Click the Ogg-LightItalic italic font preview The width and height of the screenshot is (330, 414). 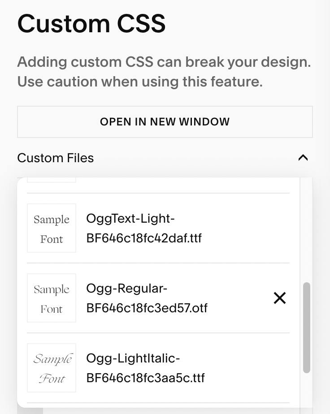[x=52, y=368]
